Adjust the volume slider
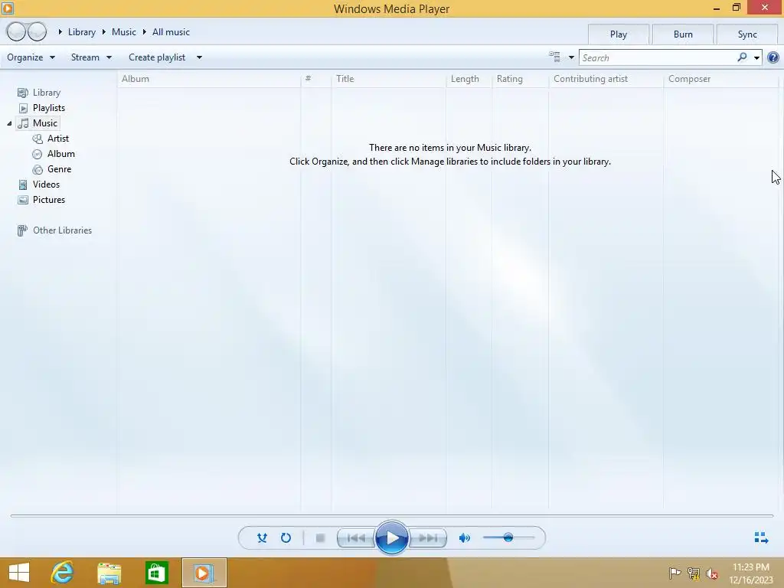The height and width of the screenshot is (588, 784). (x=508, y=537)
